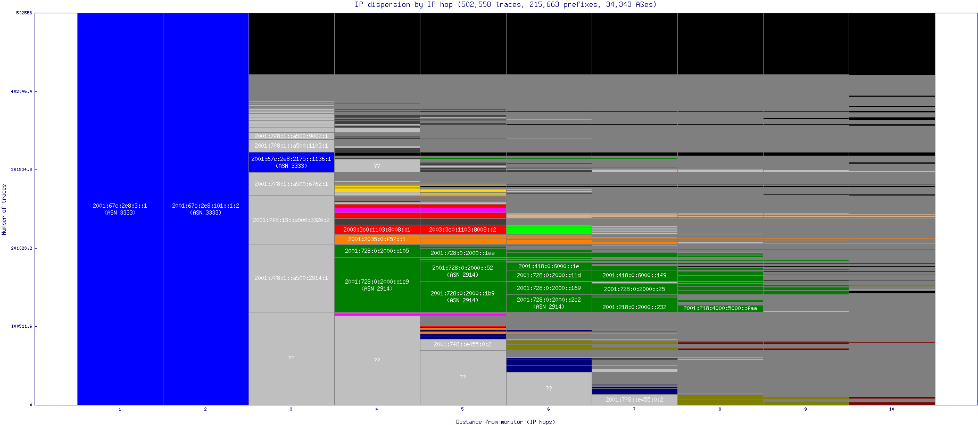
Task: Click 2001:7f8::e455:0:2 label at hop 5
Action: click(x=463, y=344)
